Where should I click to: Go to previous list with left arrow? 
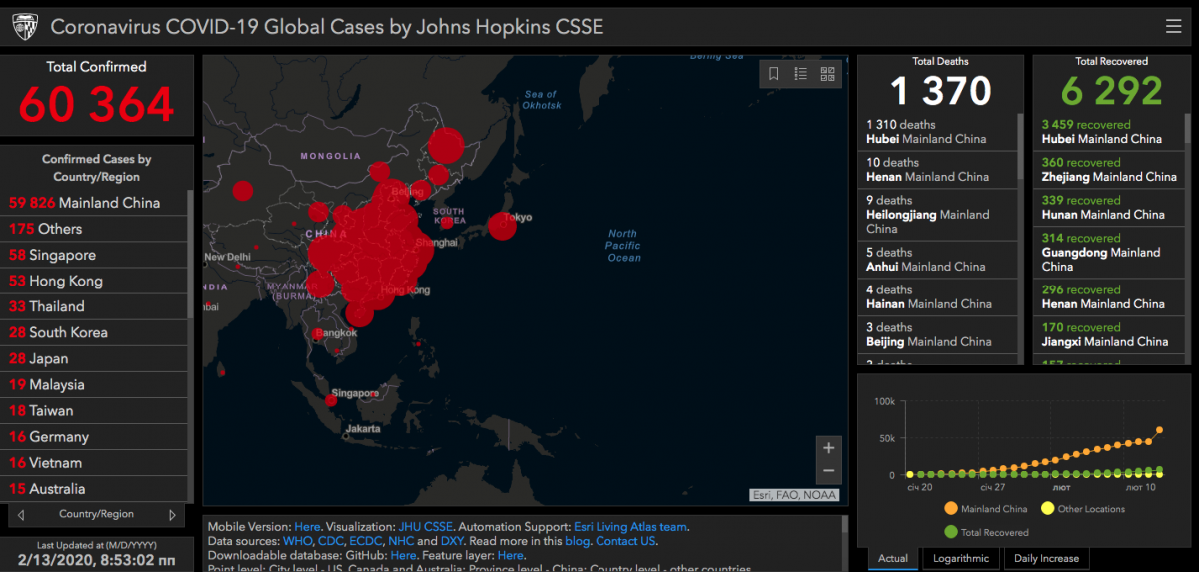coord(21,515)
